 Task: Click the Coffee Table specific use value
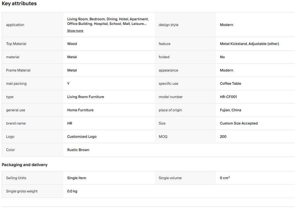click(231, 83)
